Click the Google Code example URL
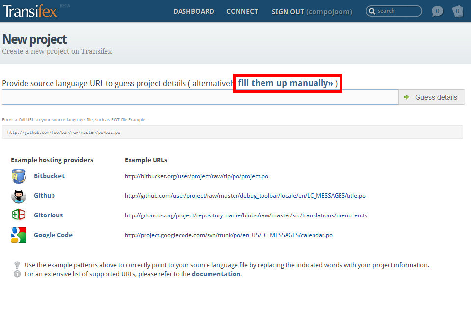 point(229,235)
